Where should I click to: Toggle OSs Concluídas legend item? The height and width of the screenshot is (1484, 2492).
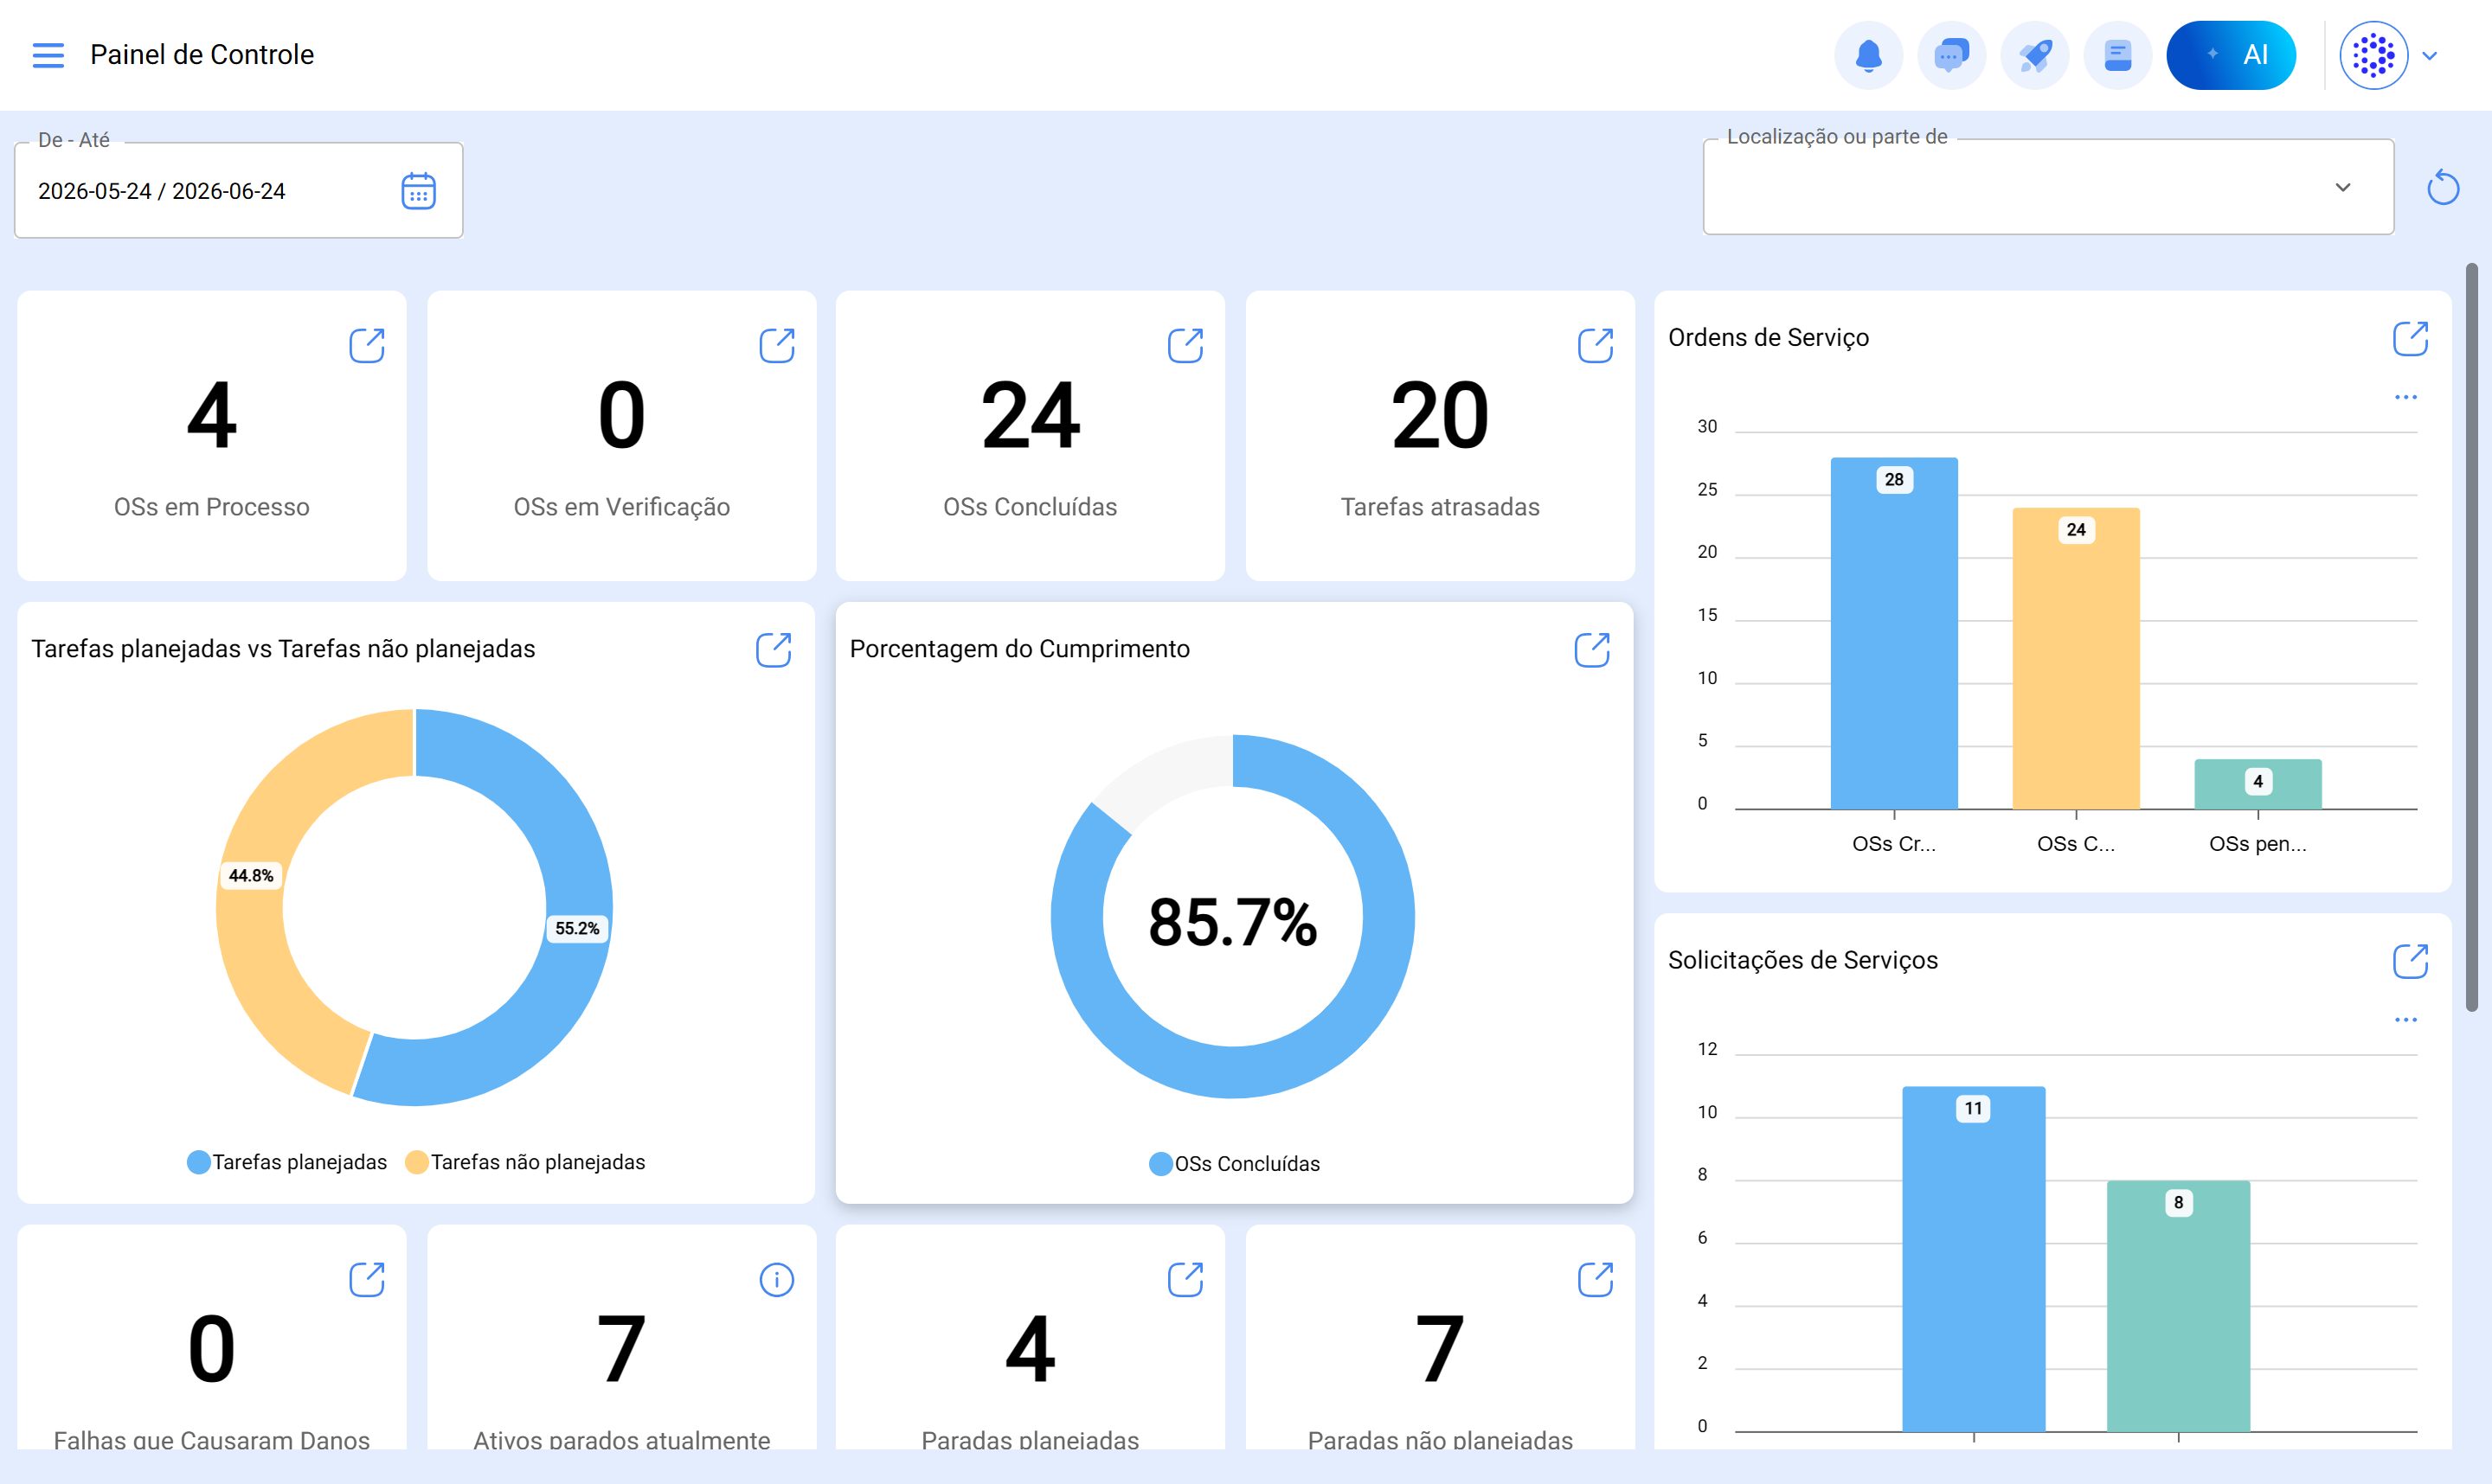click(1235, 1164)
